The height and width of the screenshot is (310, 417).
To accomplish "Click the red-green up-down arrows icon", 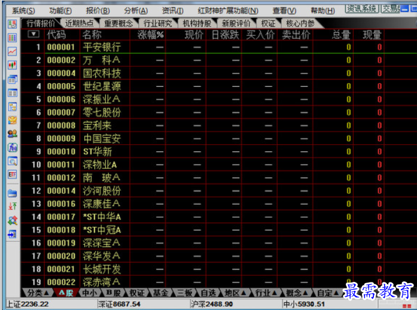I will (12, 206).
